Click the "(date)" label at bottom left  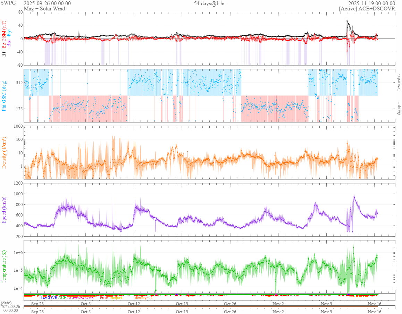(x=6, y=303)
